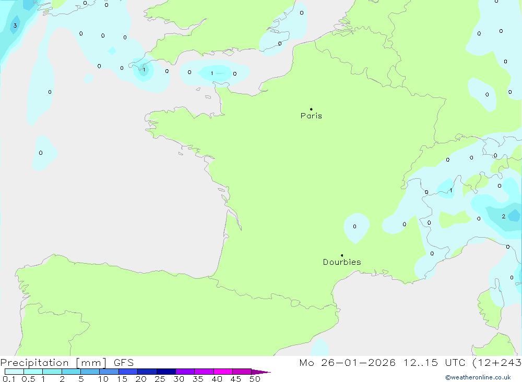522x382 pixels.
Task: Pick the 15–20 mm legend color box
Action: click(x=128, y=372)
